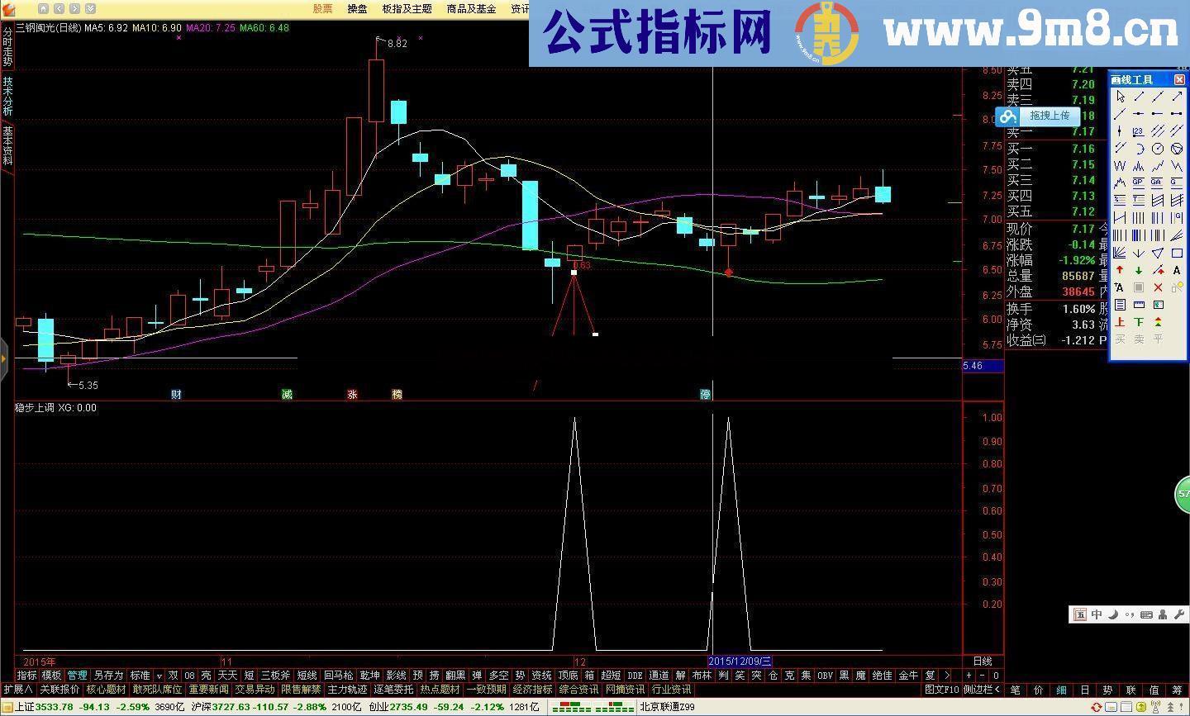1190x716 pixels.
Task: Enable the 细 view toggle at bottom right
Action: point(1059,690)
